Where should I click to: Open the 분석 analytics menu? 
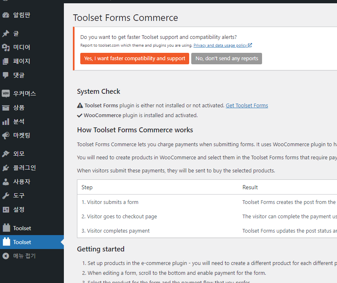pos(32,122)
